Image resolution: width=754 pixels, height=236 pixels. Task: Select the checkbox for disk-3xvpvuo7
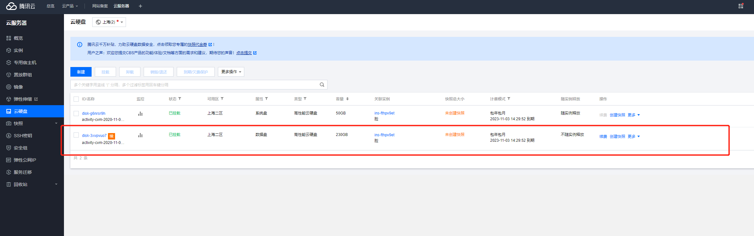(x=76, y=135)
